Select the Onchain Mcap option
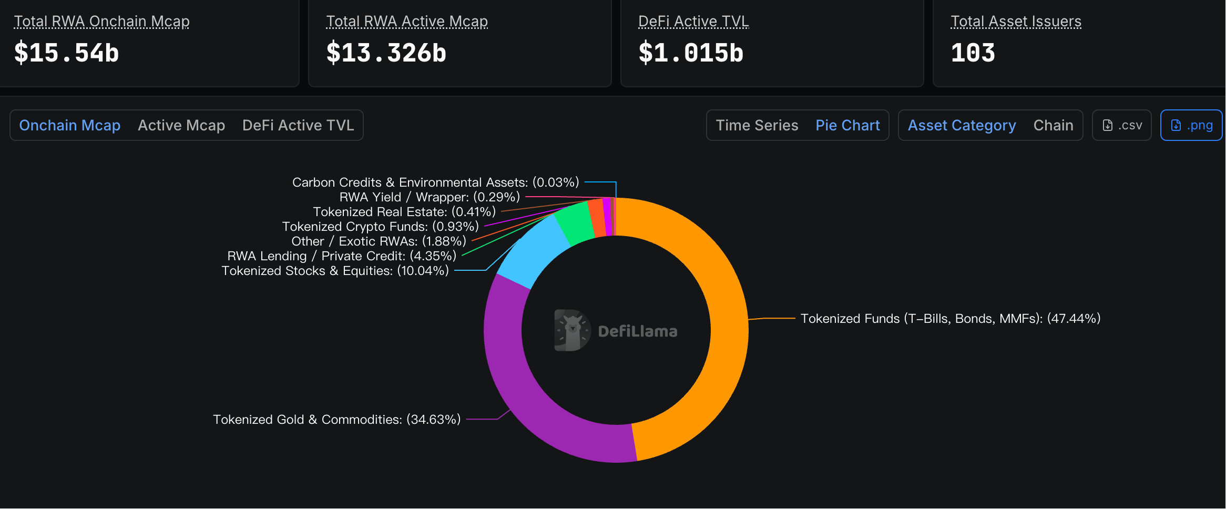Screen dimensions: 1226x509 click(x=70, y=125)
